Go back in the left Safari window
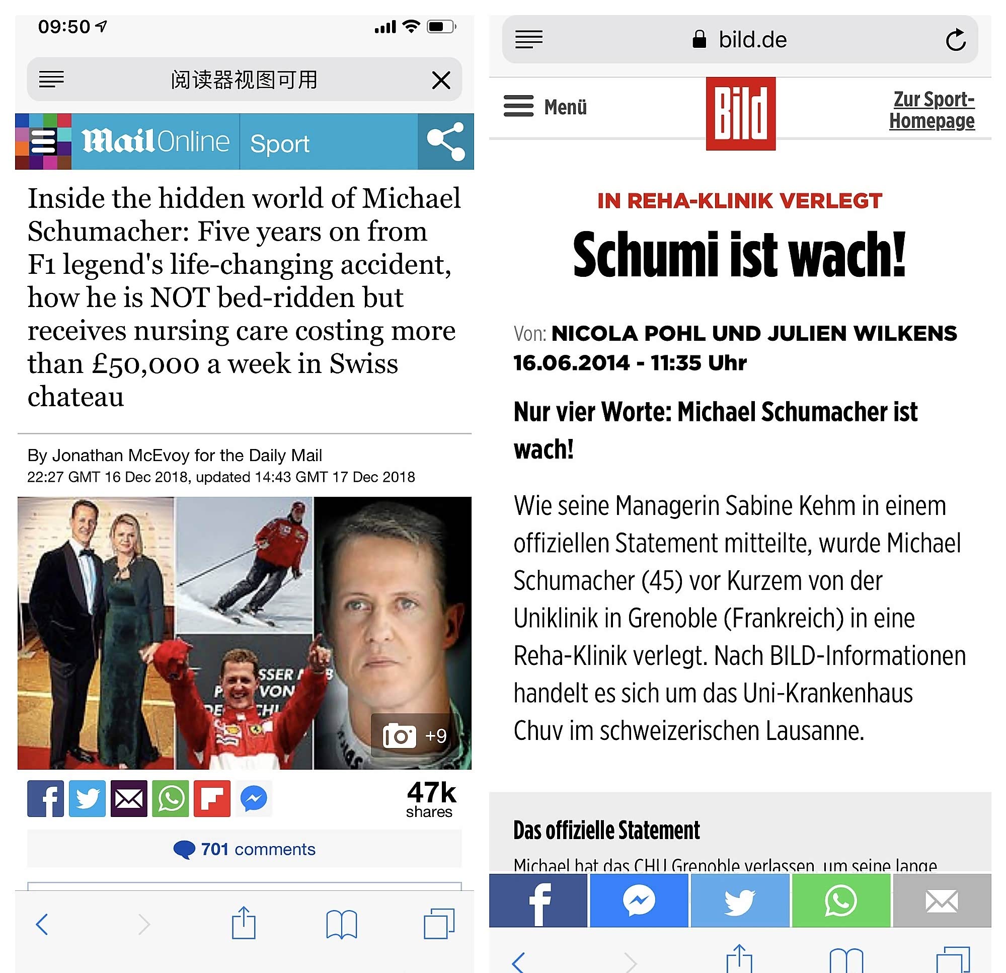1006x973 pixels. pos(42,924)
